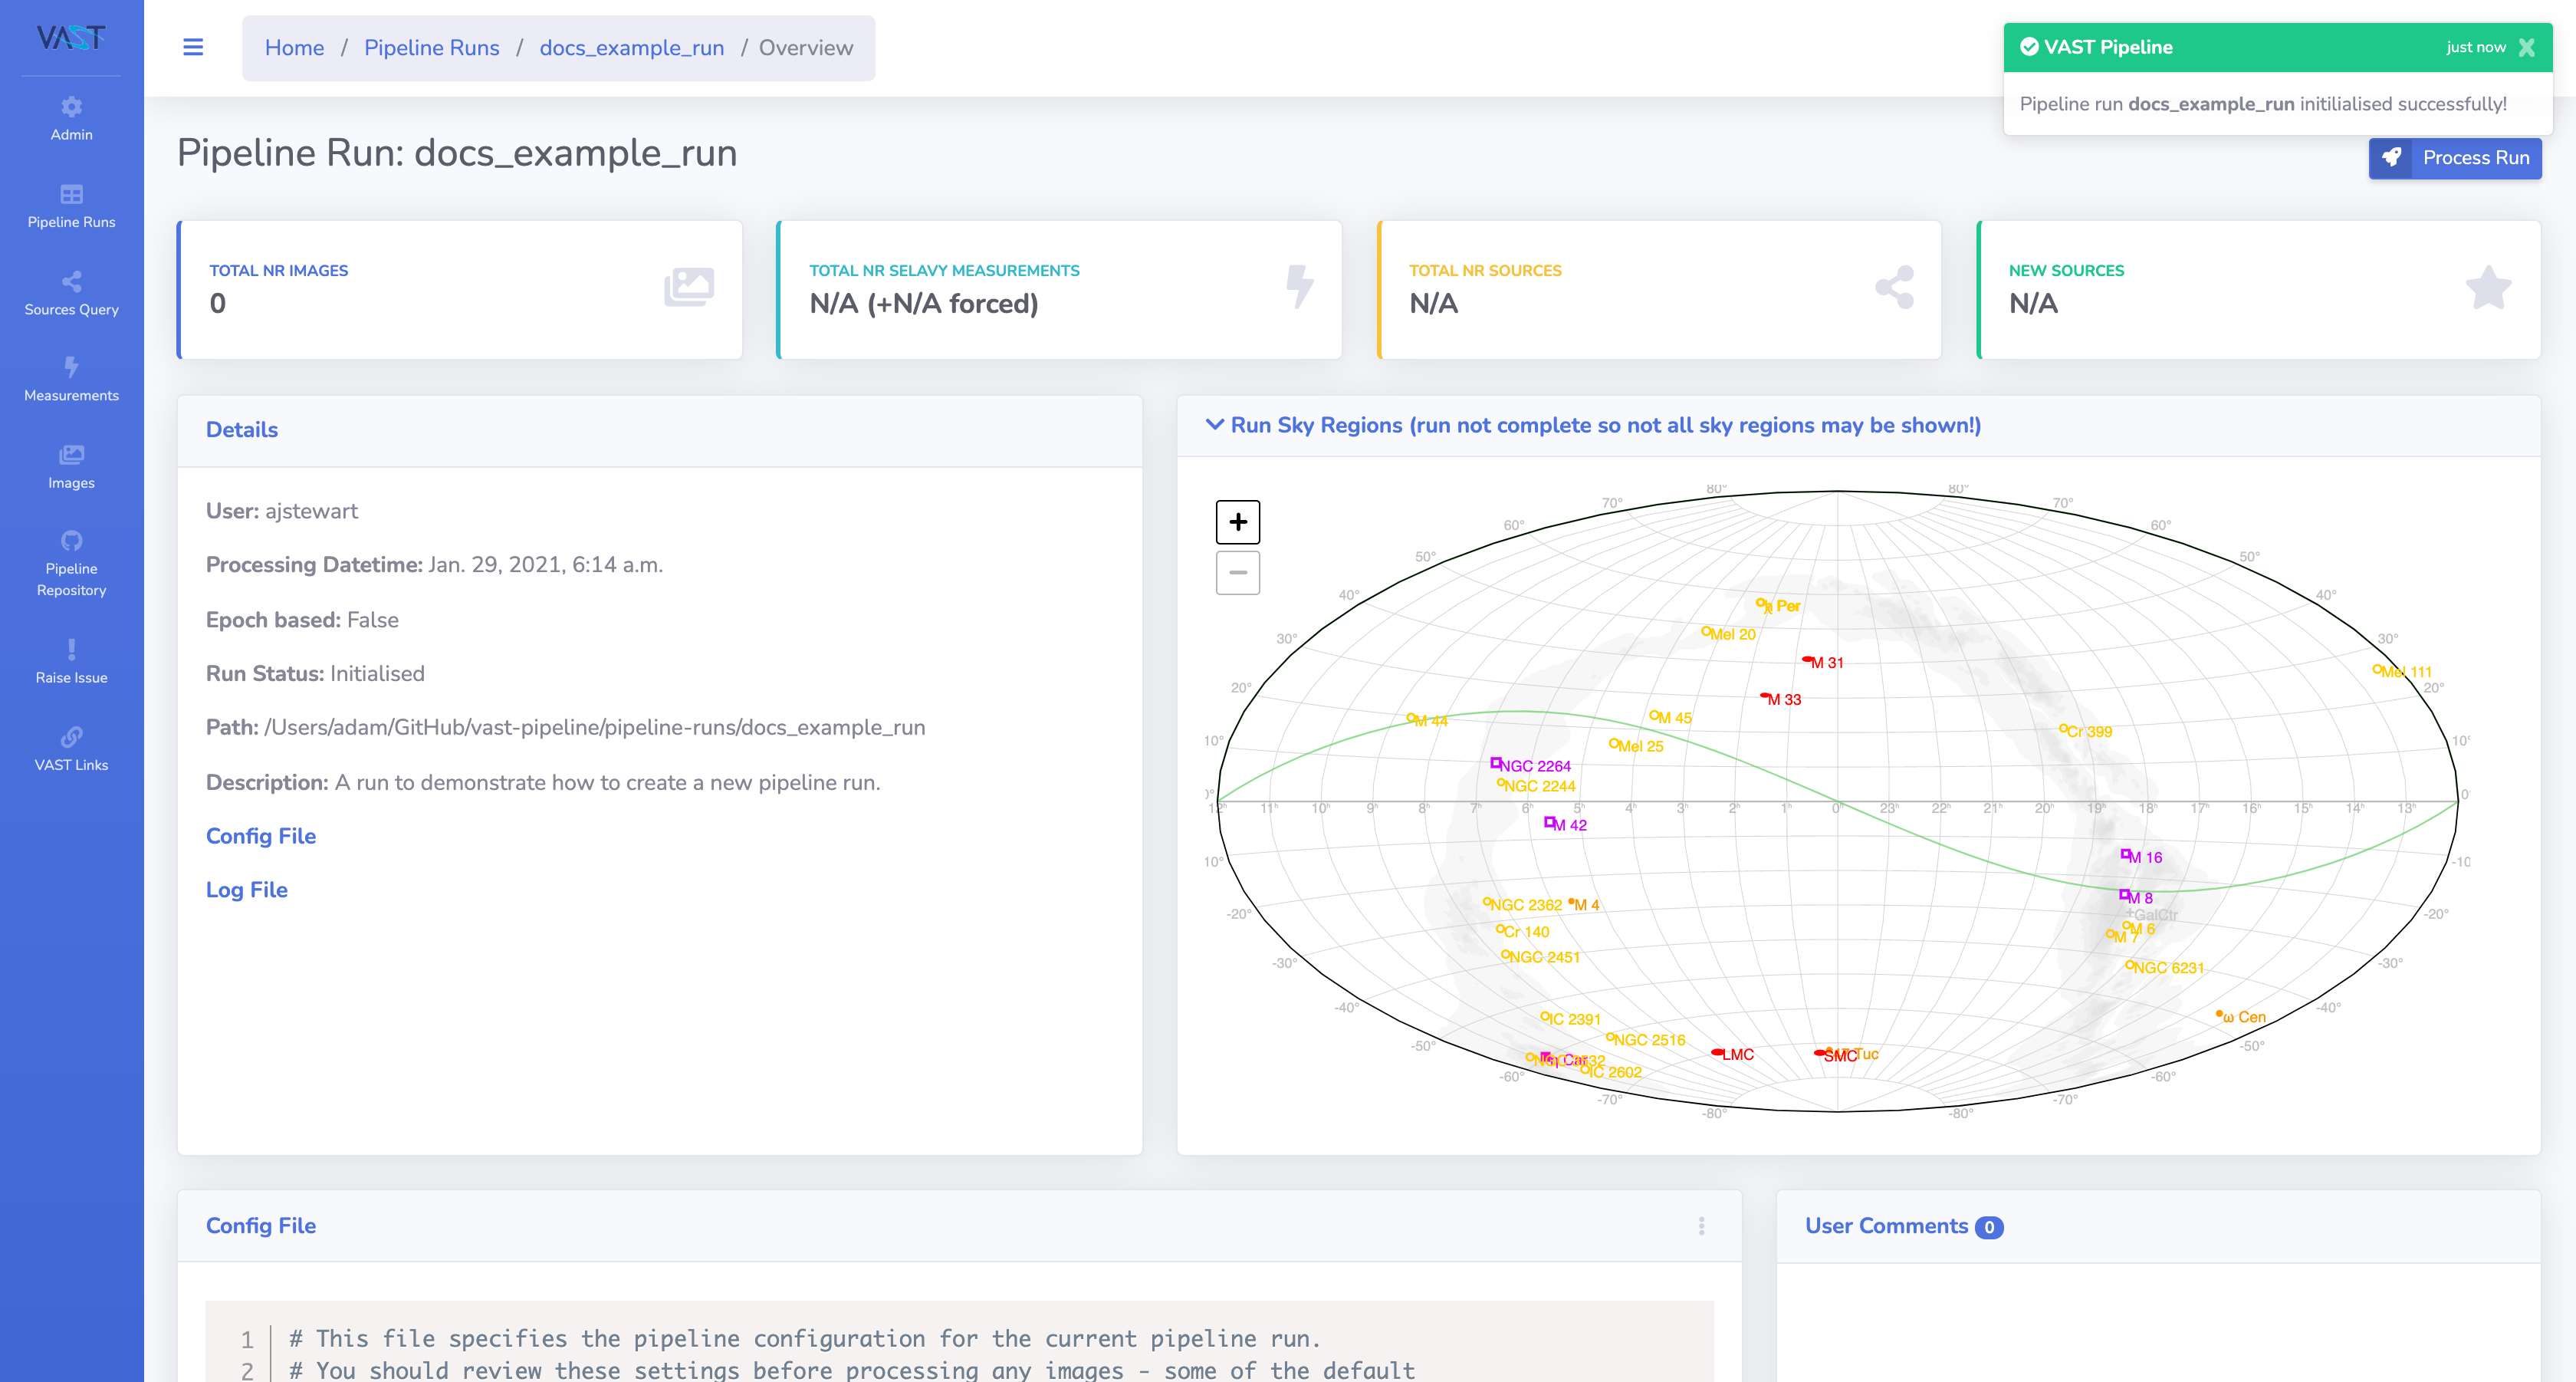Open Measurements in the sidebar
The height and width of the screenshot is (1382, 2576).
[x=71, y=380]
